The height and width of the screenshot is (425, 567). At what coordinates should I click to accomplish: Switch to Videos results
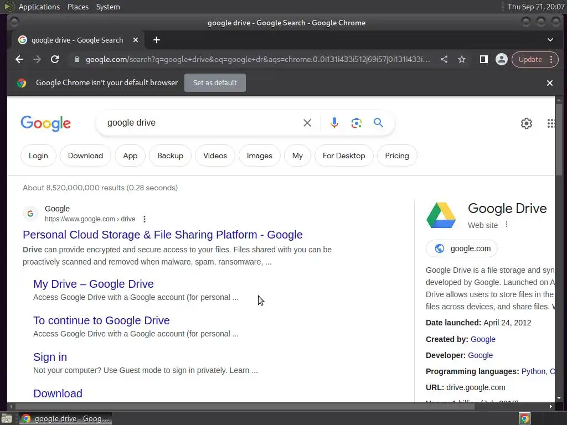[215, 156]
